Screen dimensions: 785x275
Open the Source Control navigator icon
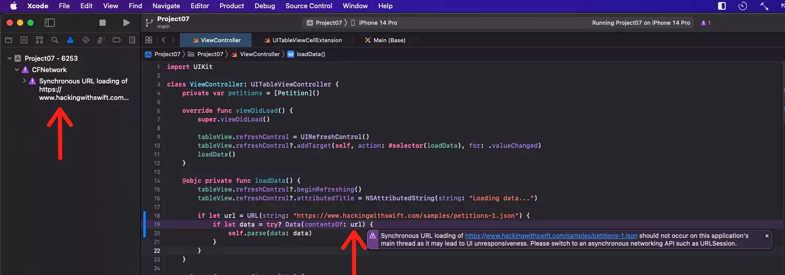coord(24,40)
